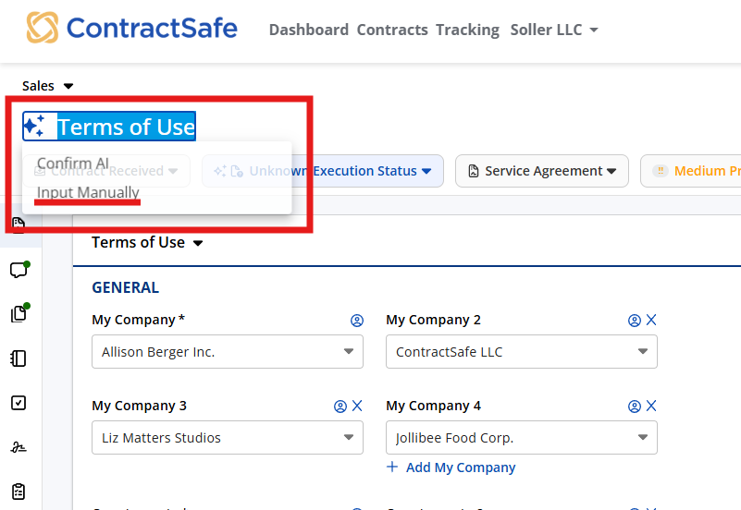Open the comments sidebar icon
Screen dimensions: 741x510
(19, 270)
